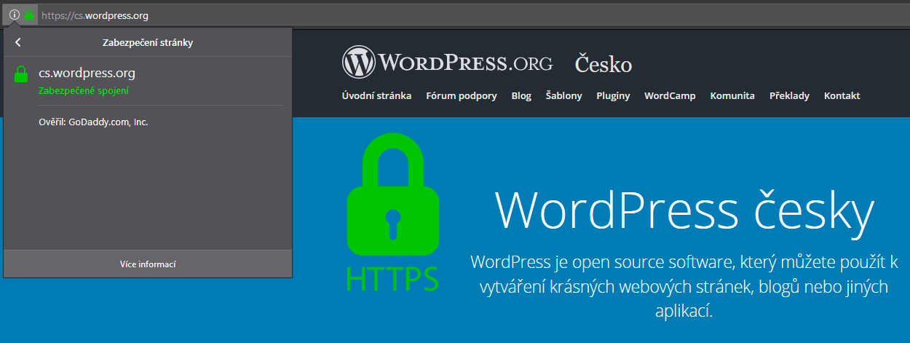The height and width of the screenshot is (343, 910).
Task: Open Pluginy navigation item
Action: click(x=613, y=96)
